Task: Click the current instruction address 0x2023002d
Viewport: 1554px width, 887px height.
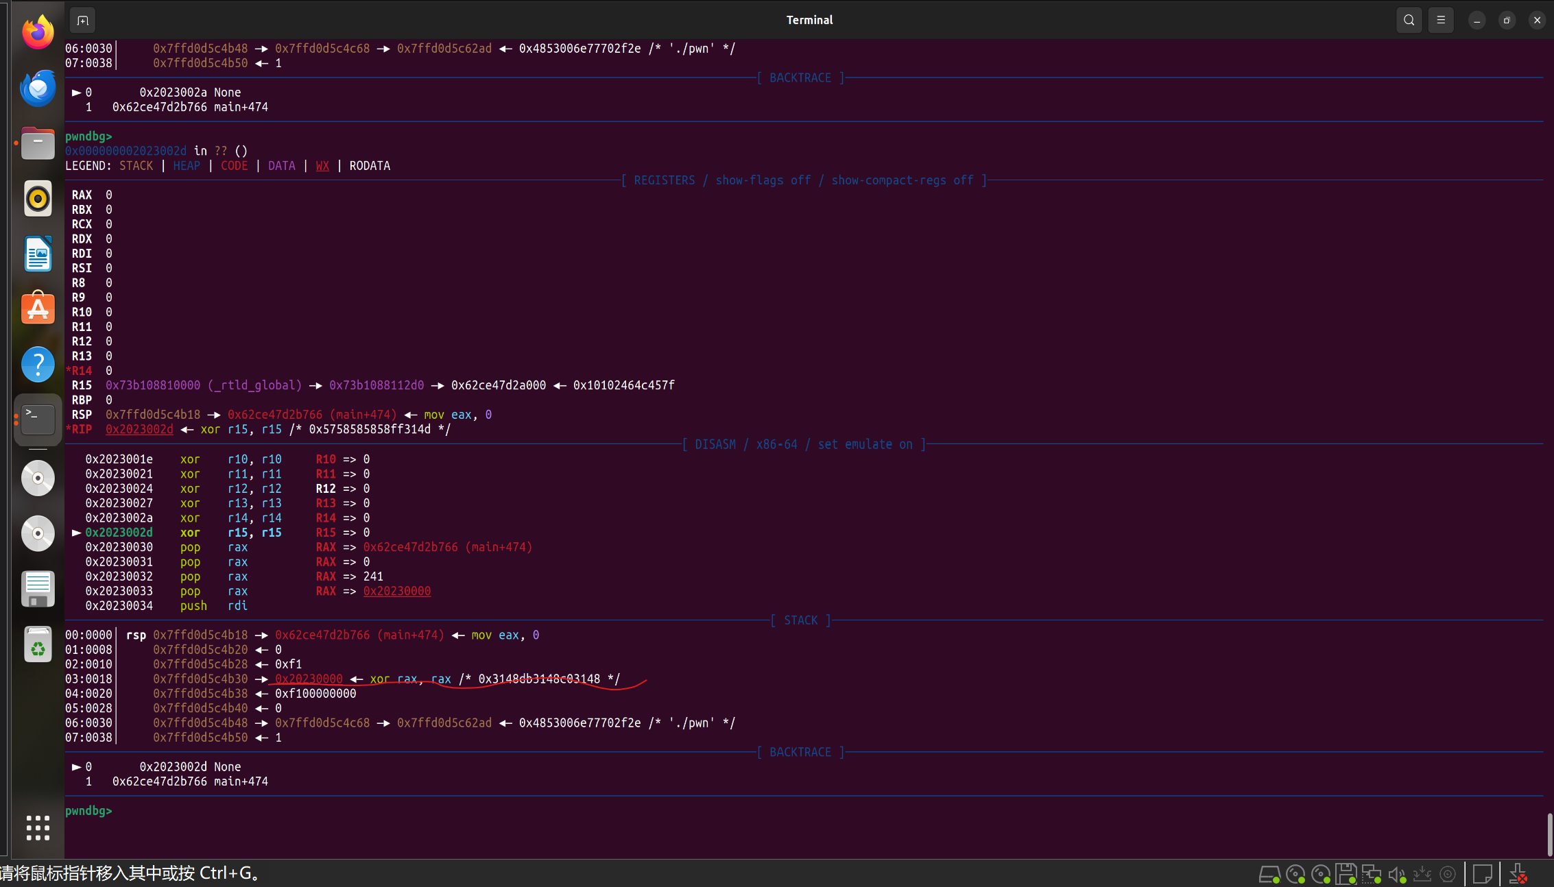Action: tap(119, 533)
